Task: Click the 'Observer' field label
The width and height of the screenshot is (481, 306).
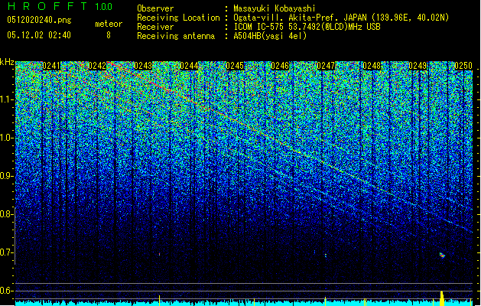Action: point(155,8)
